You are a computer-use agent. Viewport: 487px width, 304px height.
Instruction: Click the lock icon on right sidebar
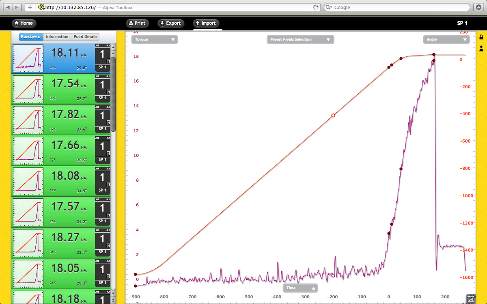click(481, 38)
